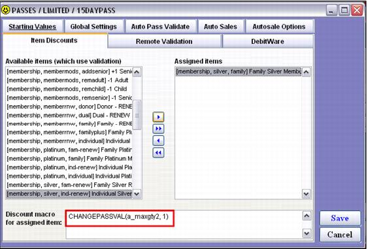Select the platinum individual item

pos(69,176)
